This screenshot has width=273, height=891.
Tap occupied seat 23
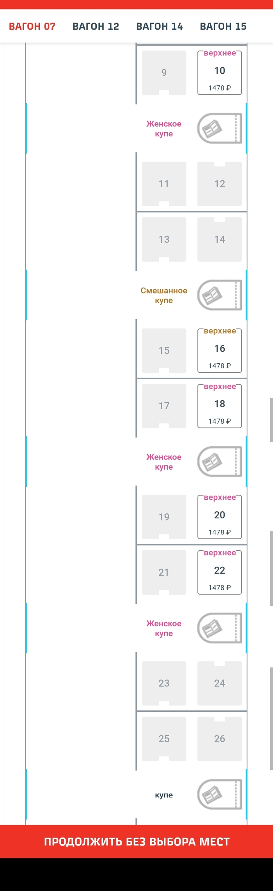click(164, 683)
